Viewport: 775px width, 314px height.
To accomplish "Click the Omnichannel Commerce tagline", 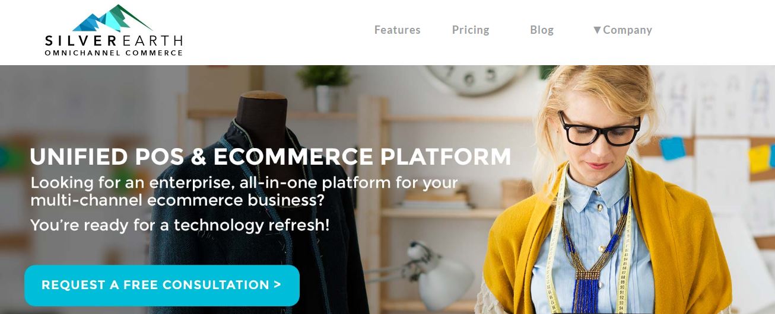I will tap(114, 53).
